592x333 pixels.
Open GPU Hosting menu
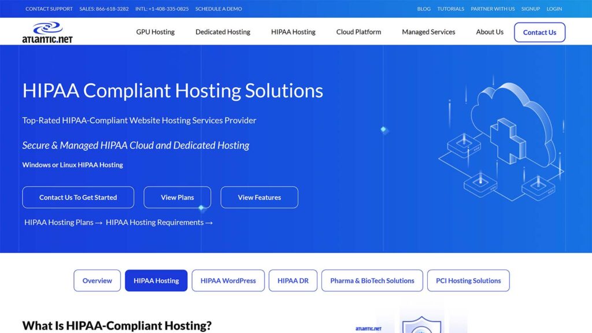pos(155,32)
